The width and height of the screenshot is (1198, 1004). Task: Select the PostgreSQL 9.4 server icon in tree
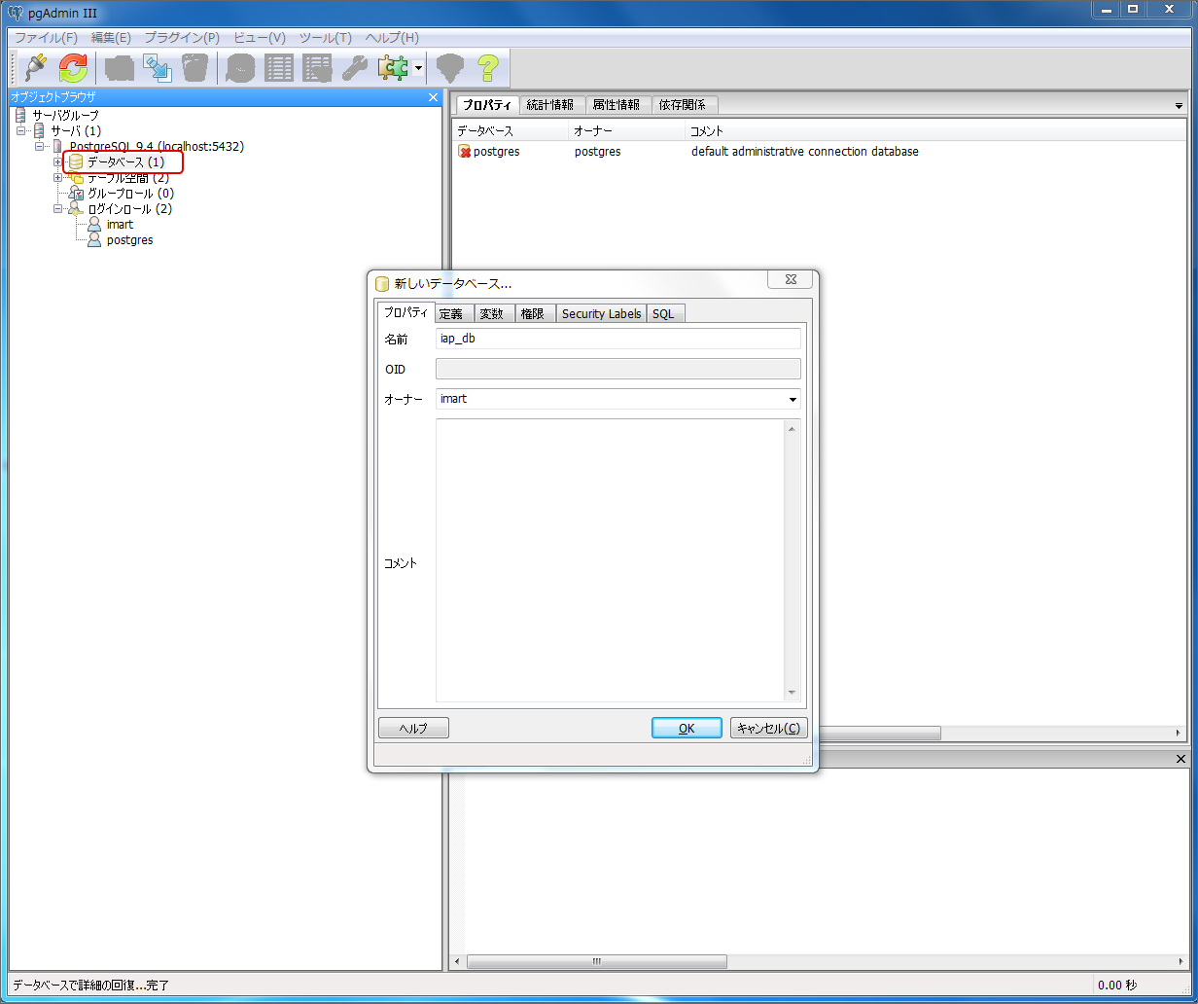coord(57,146)
